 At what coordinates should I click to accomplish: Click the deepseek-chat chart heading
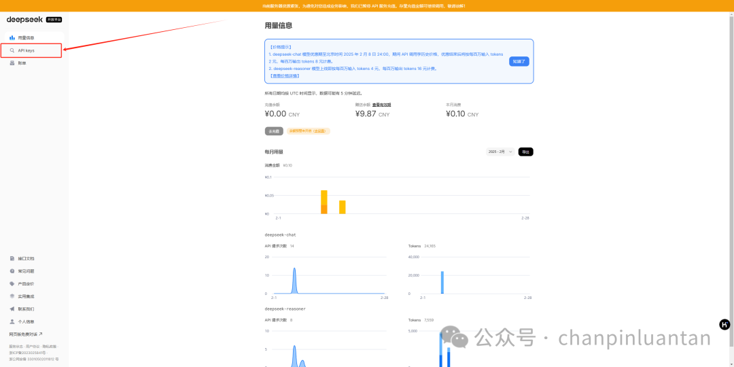pyautogui.click(x=281, y=234)
